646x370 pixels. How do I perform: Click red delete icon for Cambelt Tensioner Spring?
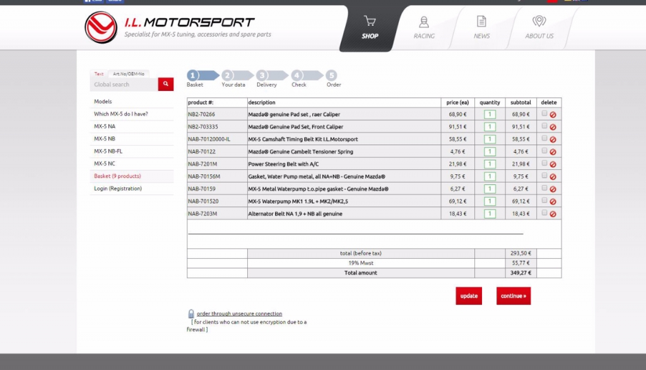point(553,152)
